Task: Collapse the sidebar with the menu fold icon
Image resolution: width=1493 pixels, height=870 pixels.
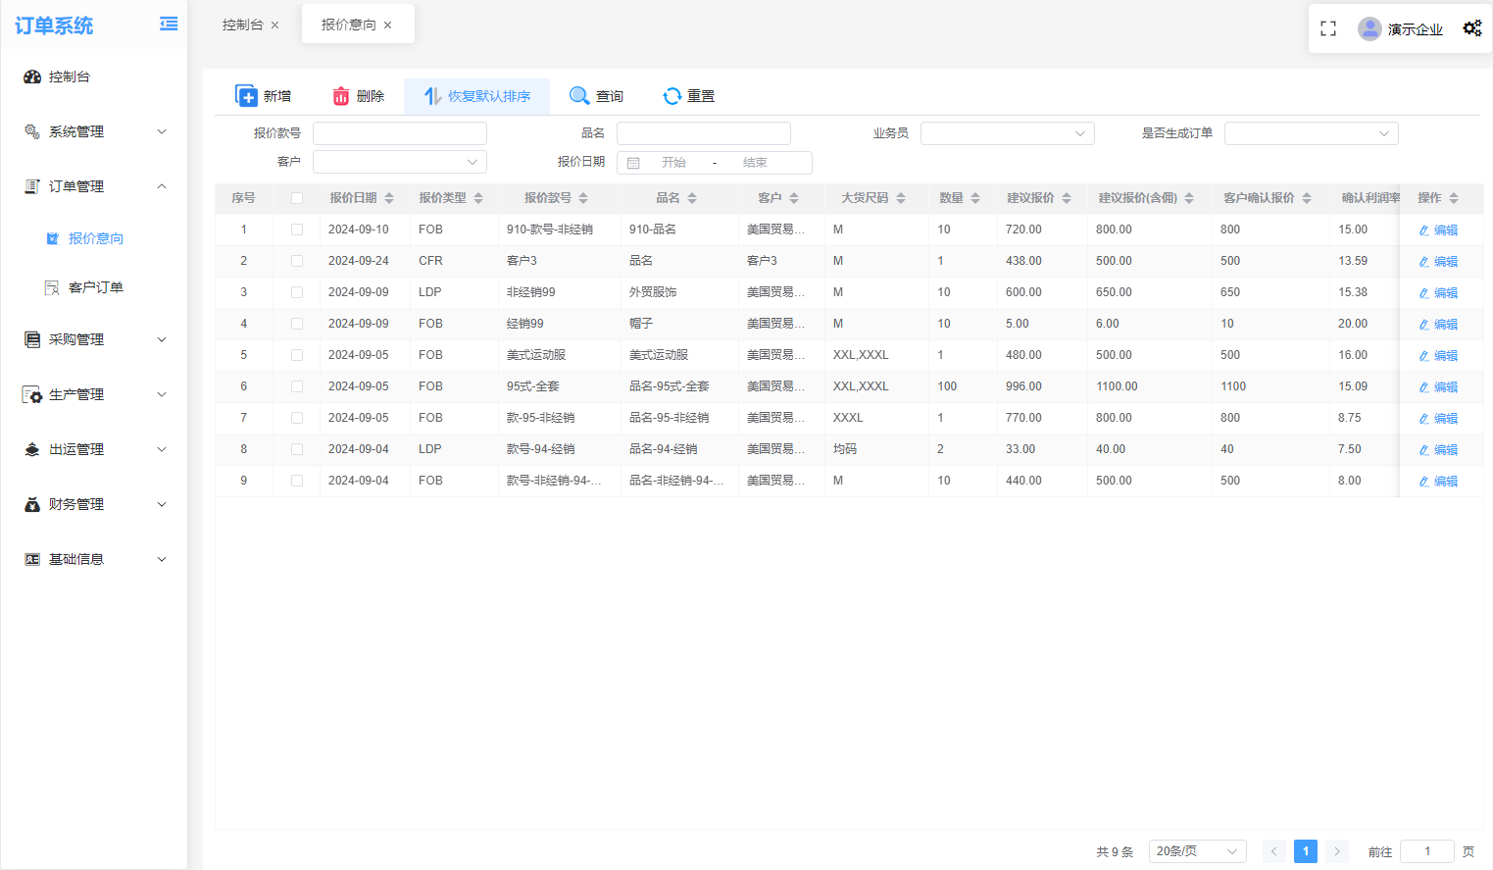Action: [169, 24]
